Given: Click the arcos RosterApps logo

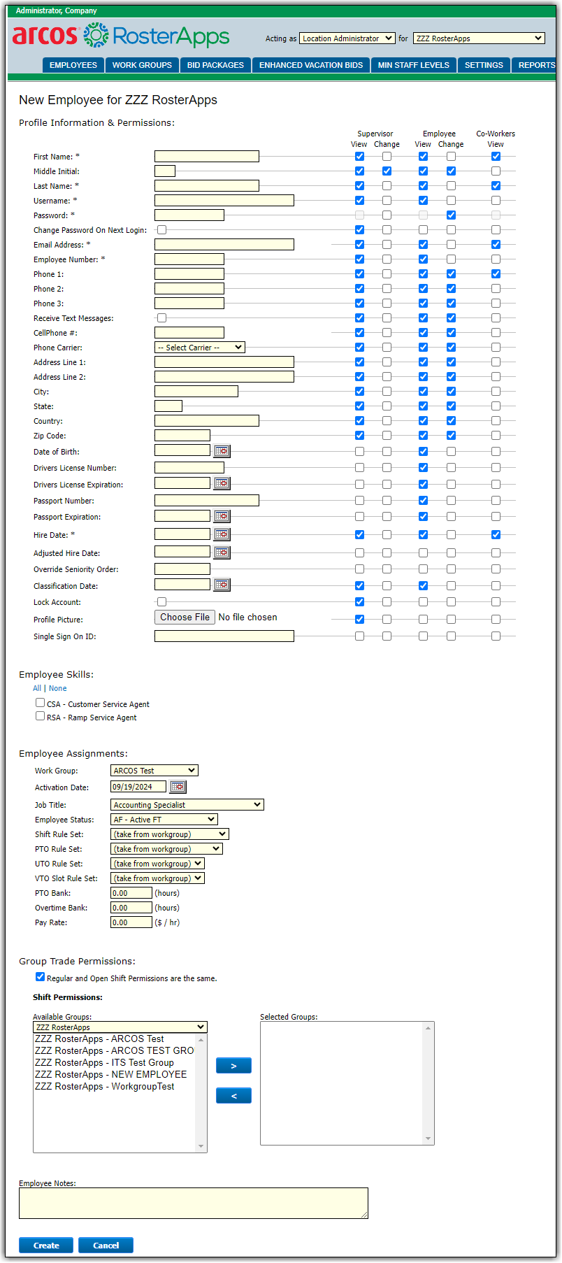Looking at the screenshot, I should 121,36.
